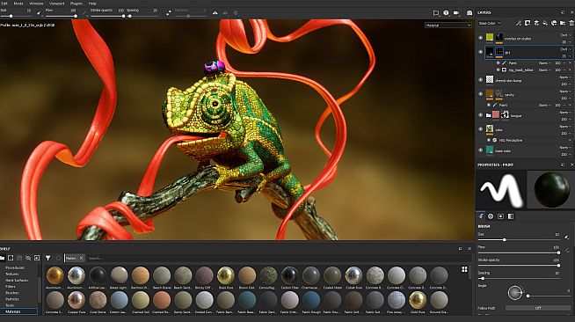Toggle visibility of the dirt layer

[480, 52]
